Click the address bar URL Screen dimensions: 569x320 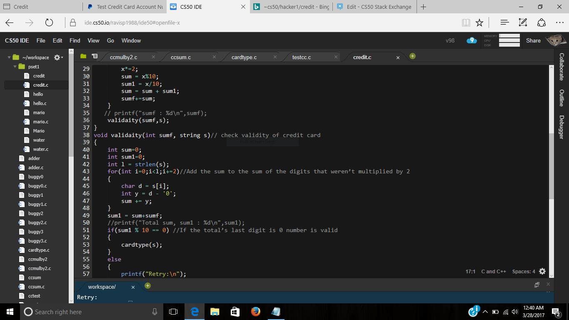(132, 22)
